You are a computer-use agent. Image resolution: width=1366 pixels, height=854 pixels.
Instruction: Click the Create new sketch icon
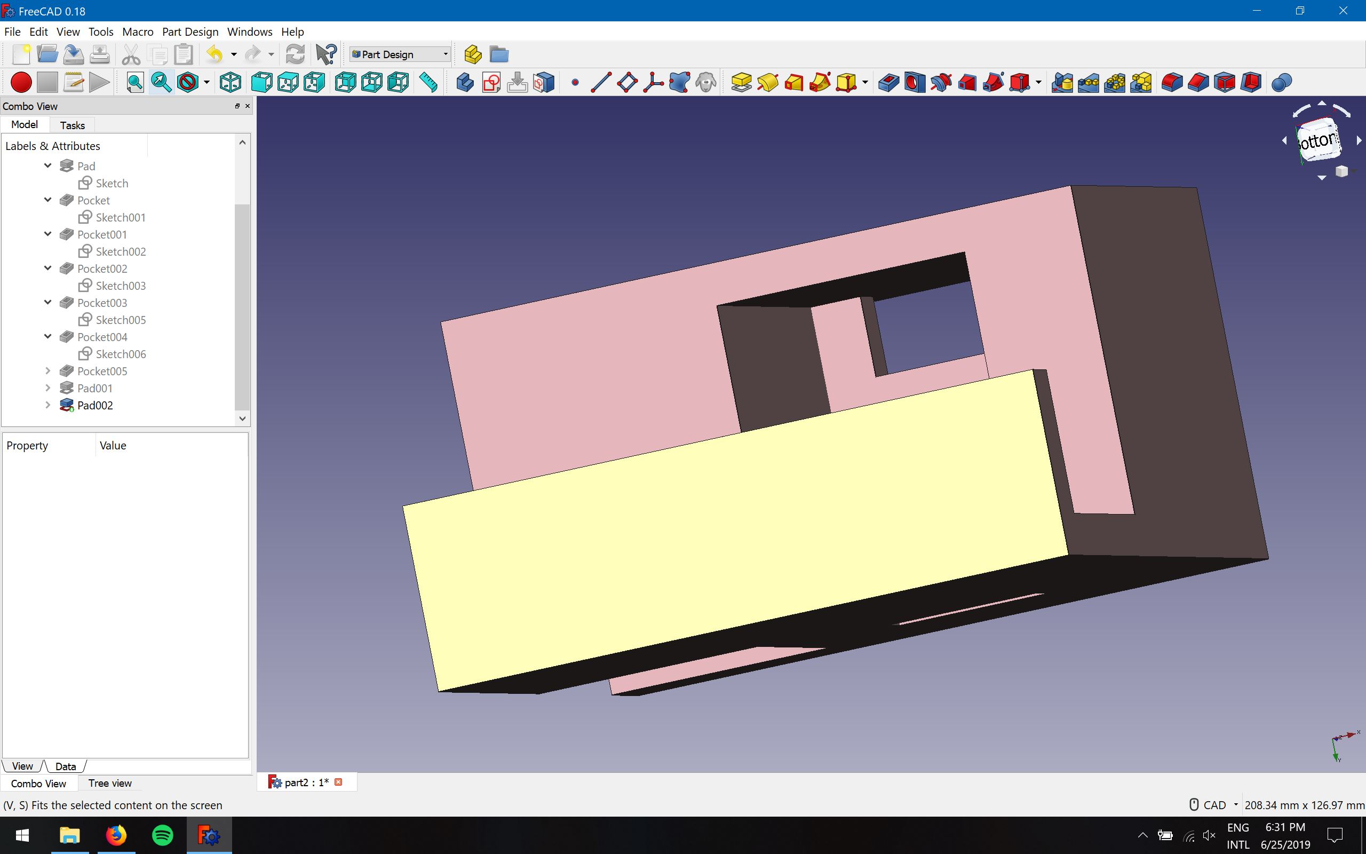point(491,82)
